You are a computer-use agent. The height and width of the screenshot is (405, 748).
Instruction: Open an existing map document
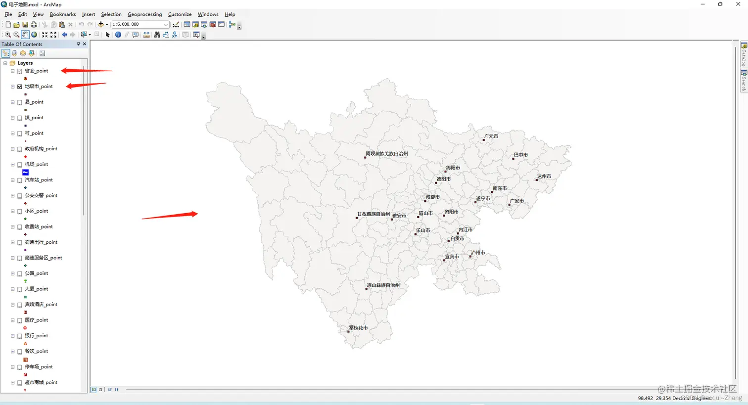pos(16,24)
